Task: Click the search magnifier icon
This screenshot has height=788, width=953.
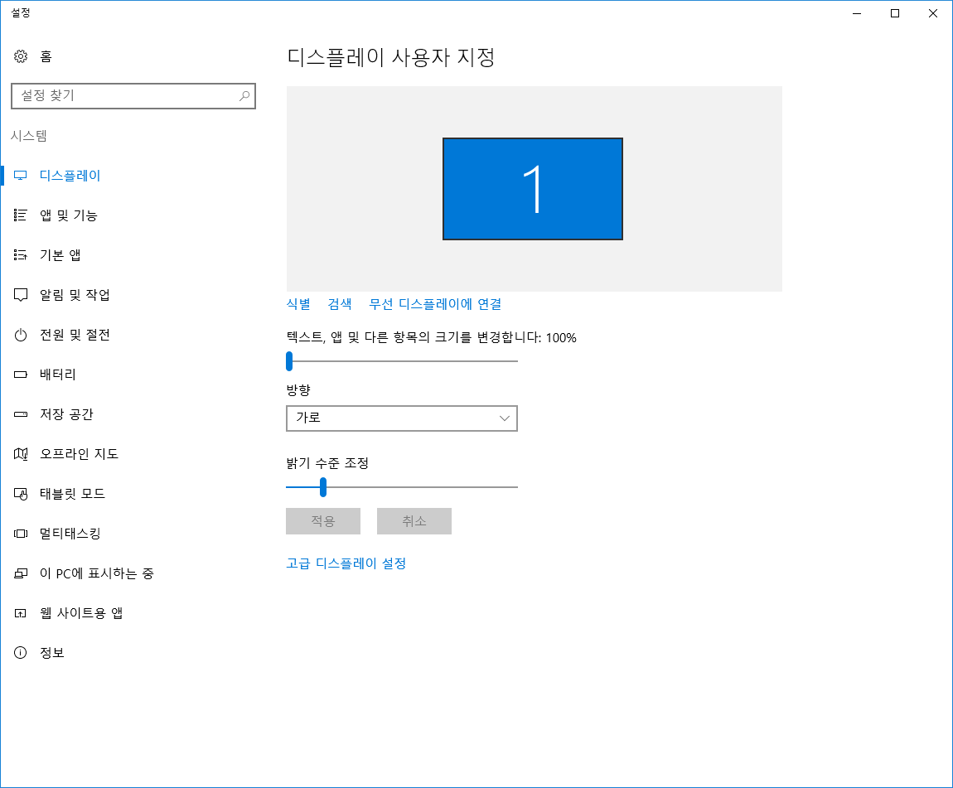Action: coord(244,96)
